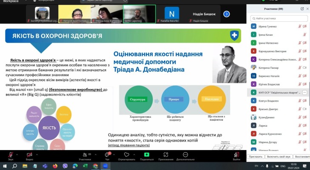Open Microsoft Teams from the taskbar
This screenshot has width=310, height=170.
coord(45,166)
